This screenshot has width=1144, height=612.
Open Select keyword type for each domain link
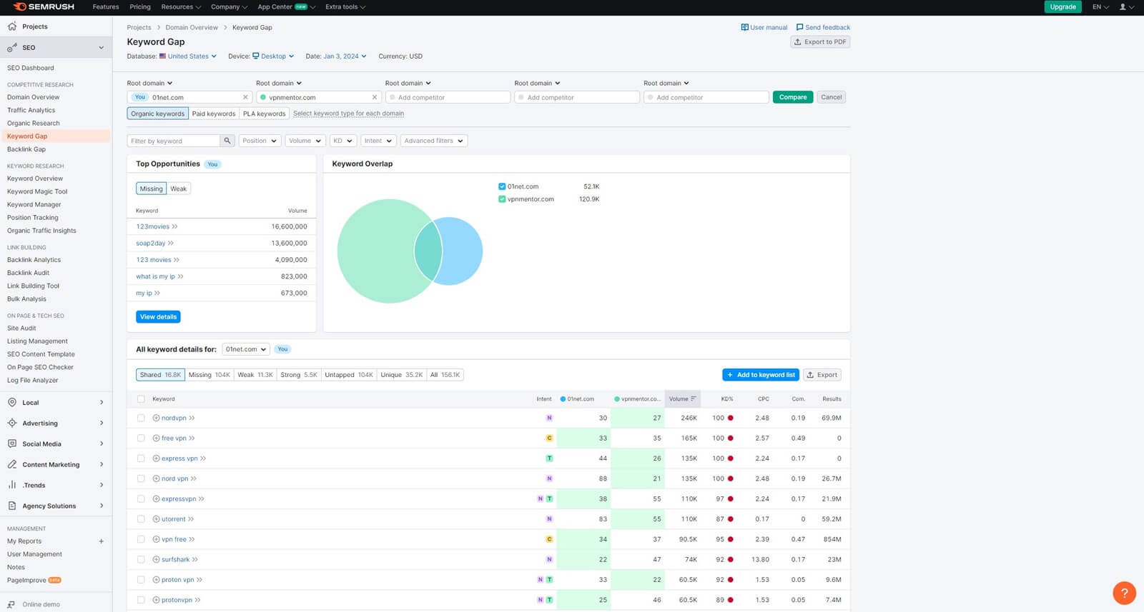[348, 114]
